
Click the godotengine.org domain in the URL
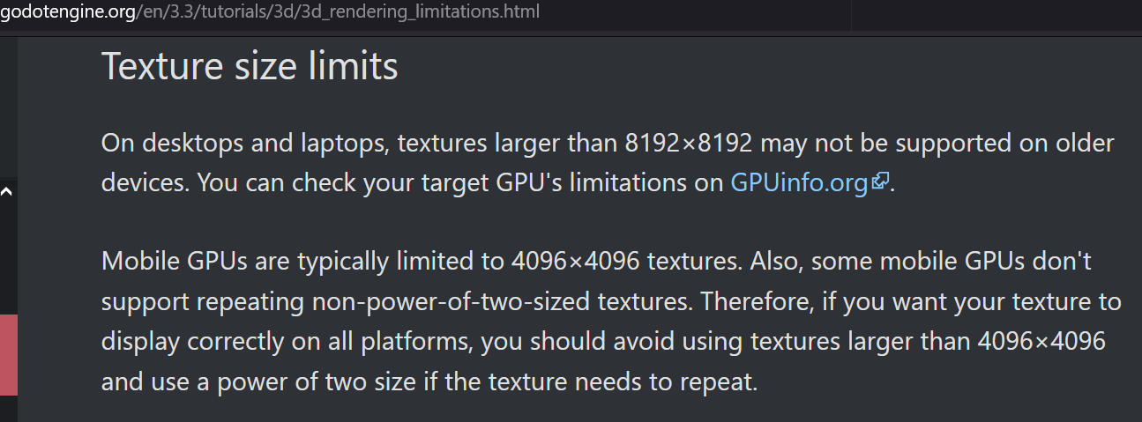(x=66, y=12)
